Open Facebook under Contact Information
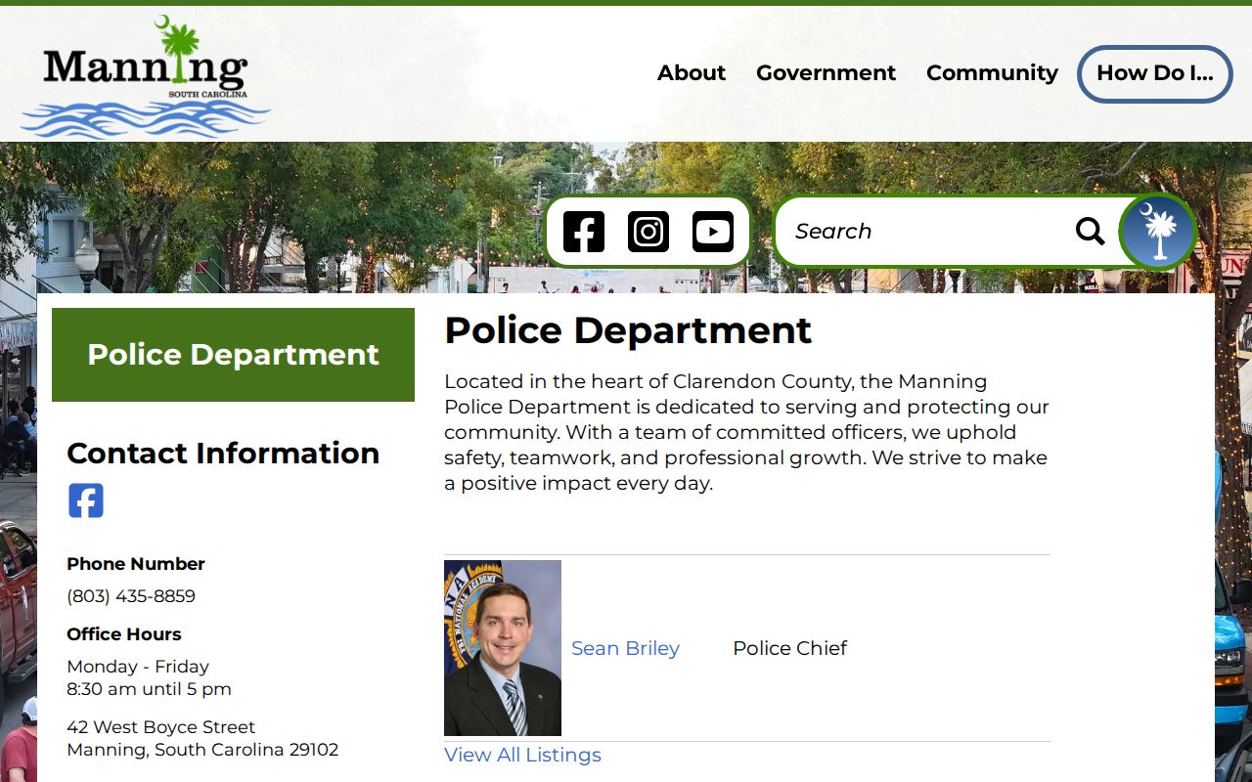 86,500
